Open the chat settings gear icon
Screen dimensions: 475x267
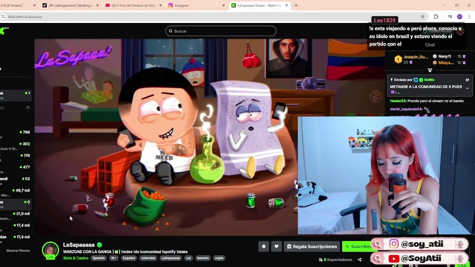click(x=448, y=266)
